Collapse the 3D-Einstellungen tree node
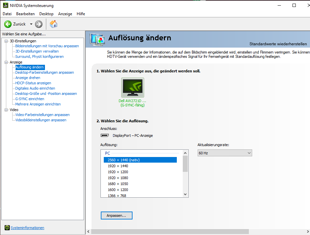Viewport: 310px width, 235px height. pos(6,41)
